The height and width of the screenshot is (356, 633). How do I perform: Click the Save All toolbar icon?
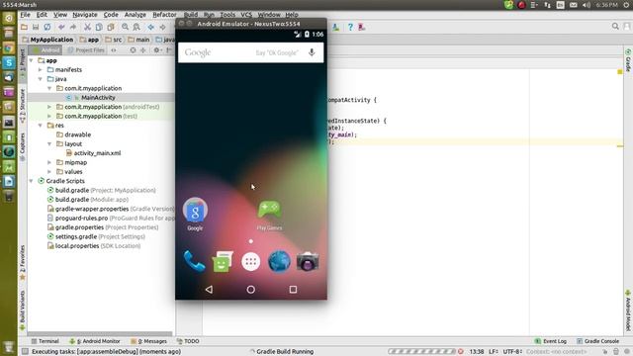click(36, 27)
